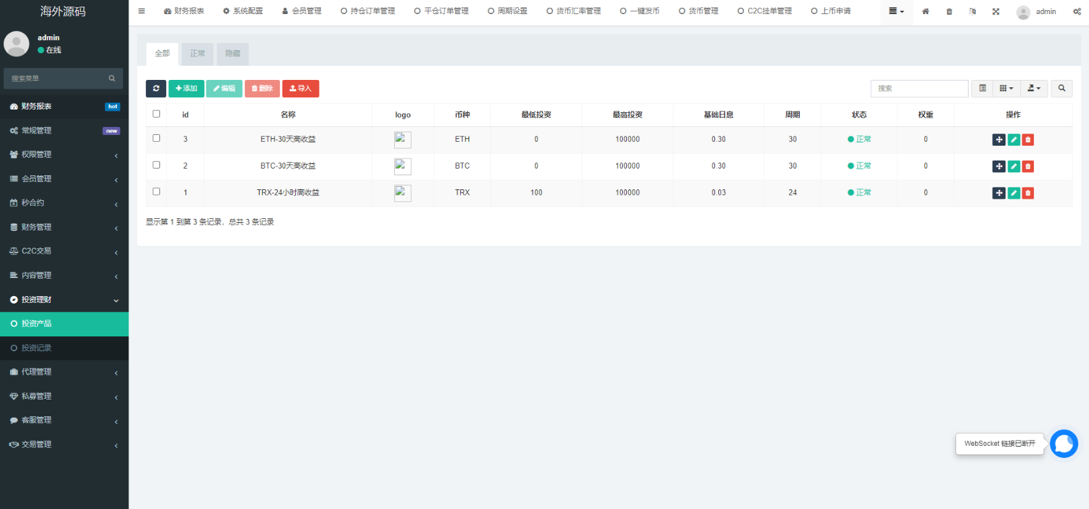The width and height of the screenshot is (1089, 509).
Task: Click the trash icon in top navbar
Action: [949, 11]
